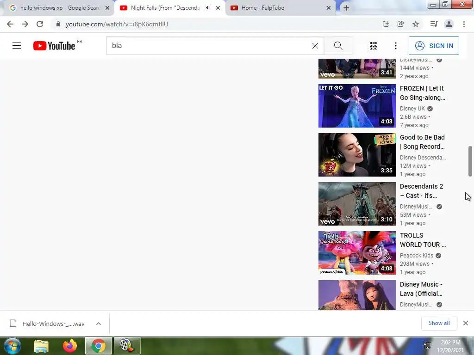This screenshot has width=474, height=355.
Task: Clear the search box text with X
Action: pyautogui.click(x=315, y=46)
